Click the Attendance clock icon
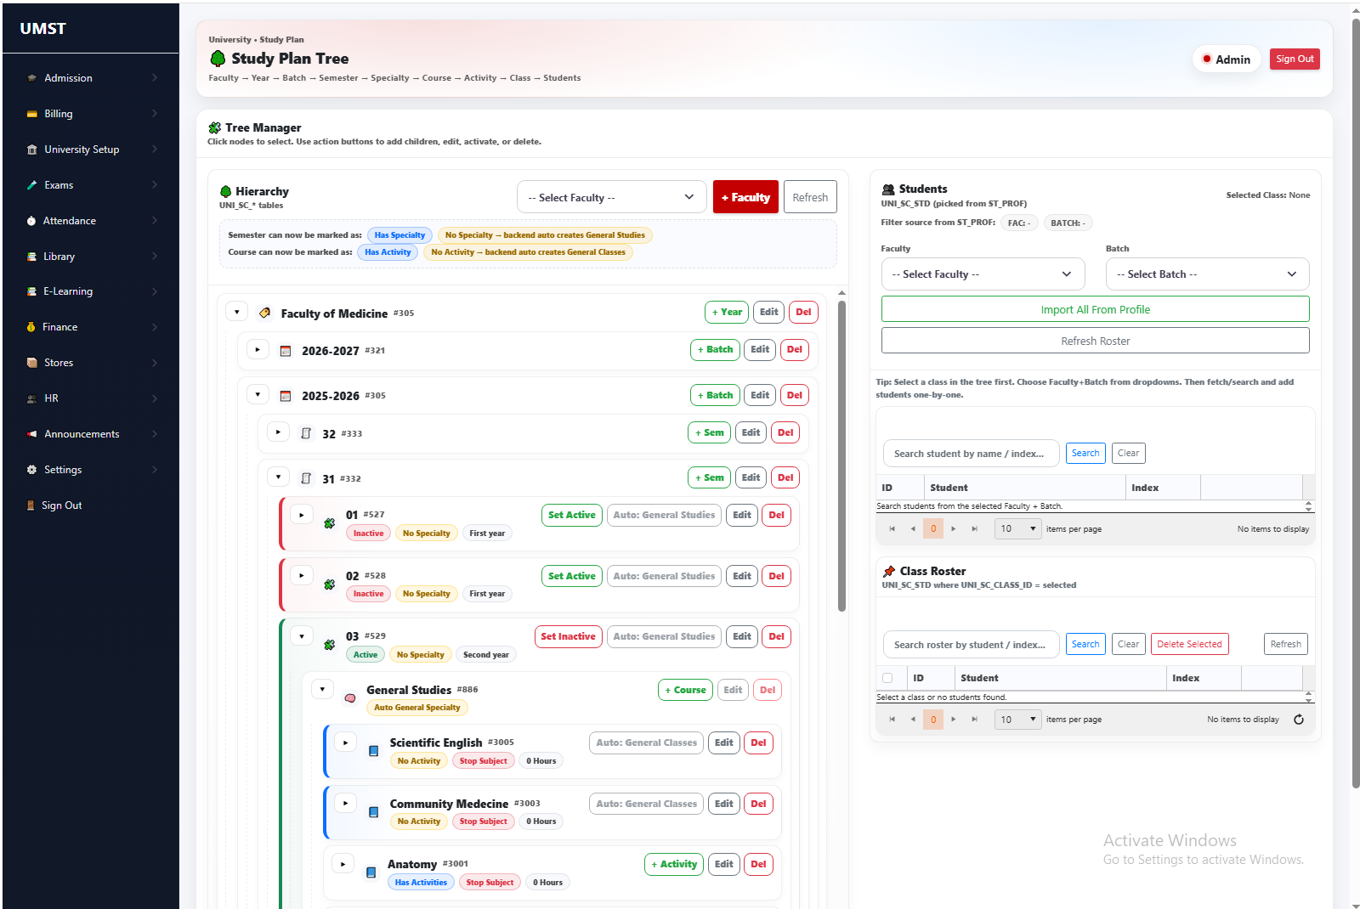This screenshot has width=1360, height=909. [x=31, y=221]
